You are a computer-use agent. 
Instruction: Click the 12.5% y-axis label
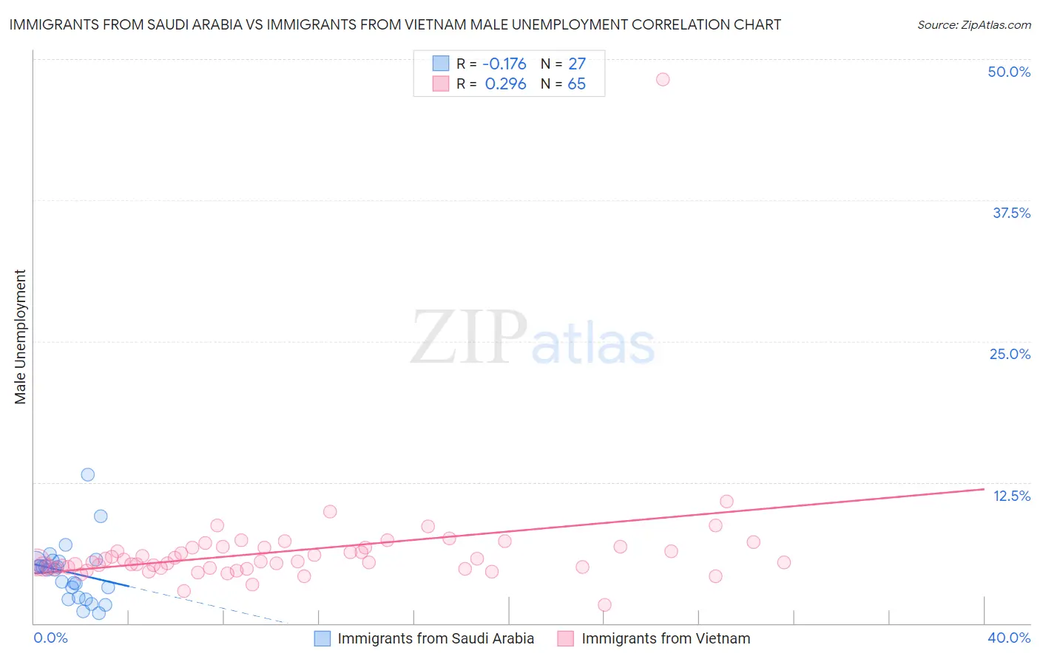pyautogui.click(x=1012, y=496)
